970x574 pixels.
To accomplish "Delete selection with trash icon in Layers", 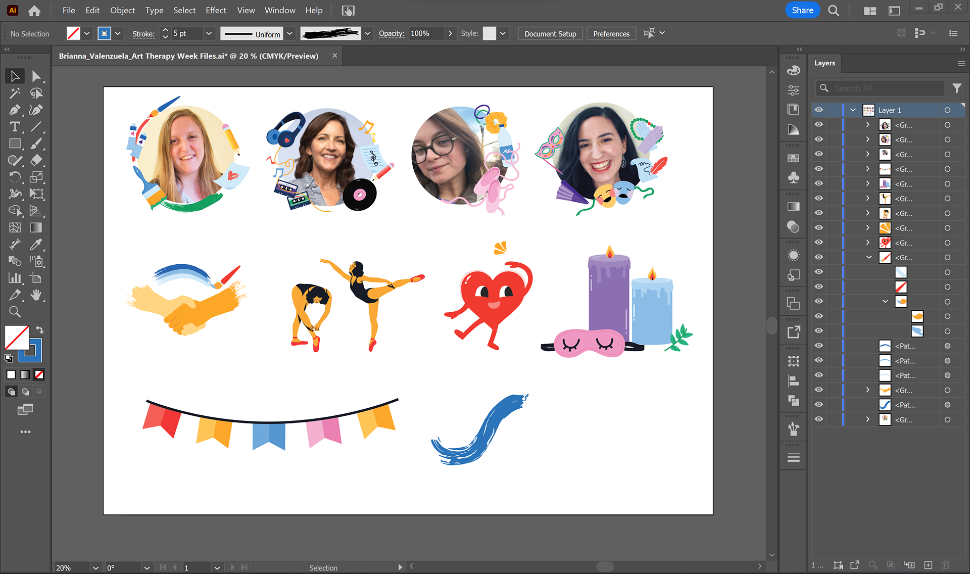I will 946,565.
